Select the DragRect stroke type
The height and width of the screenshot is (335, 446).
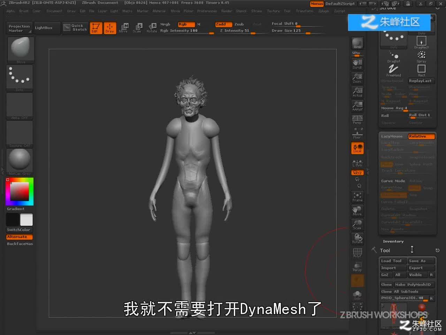coord(421,43)
